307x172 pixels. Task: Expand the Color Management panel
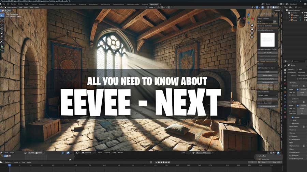(296, 159)
